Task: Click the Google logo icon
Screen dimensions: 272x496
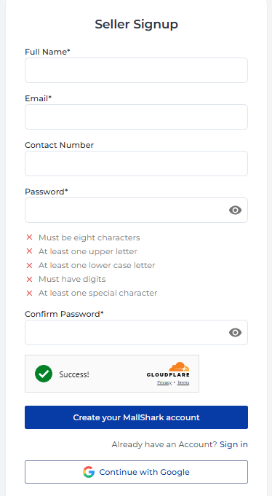Action: coord(89,472)
